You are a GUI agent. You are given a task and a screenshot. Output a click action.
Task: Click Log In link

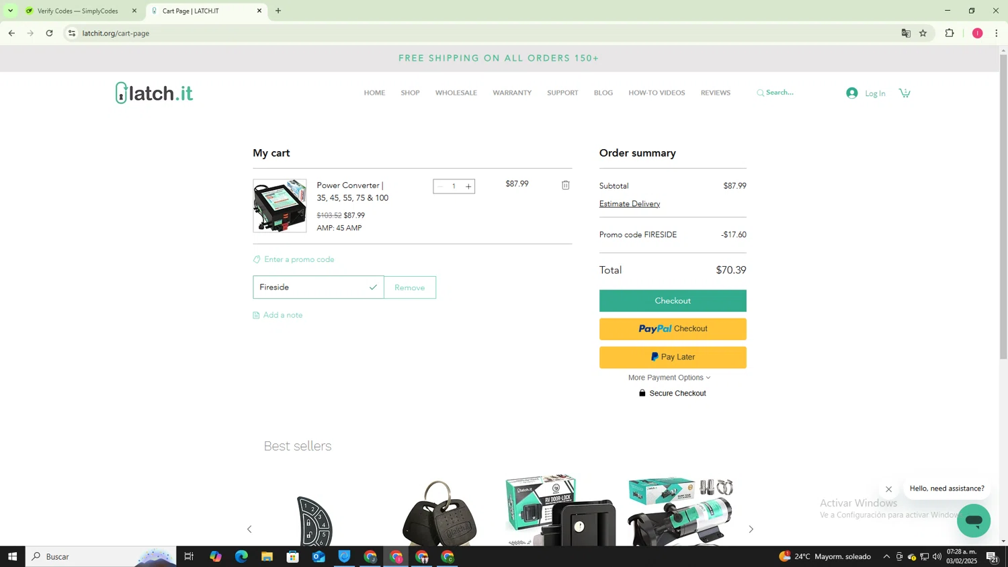(x=875, y=93)
